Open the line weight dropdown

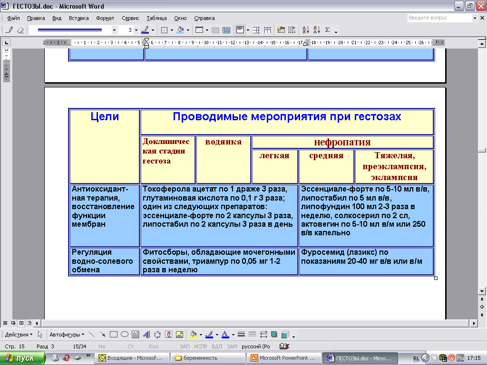[136, 30]
